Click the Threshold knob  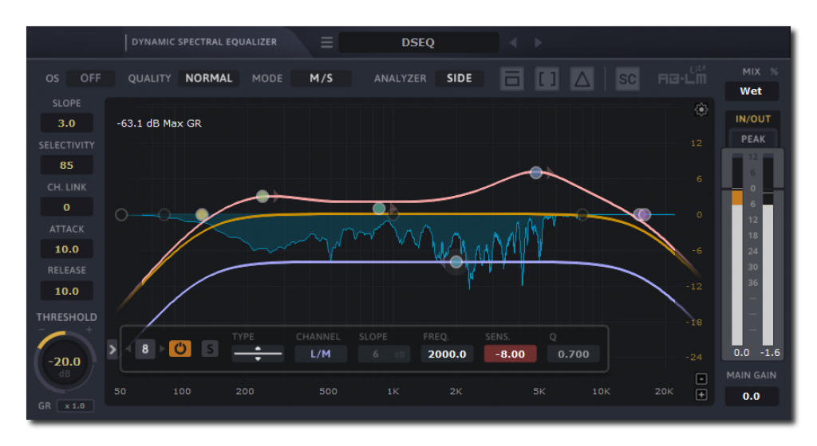tap(65, 365)
